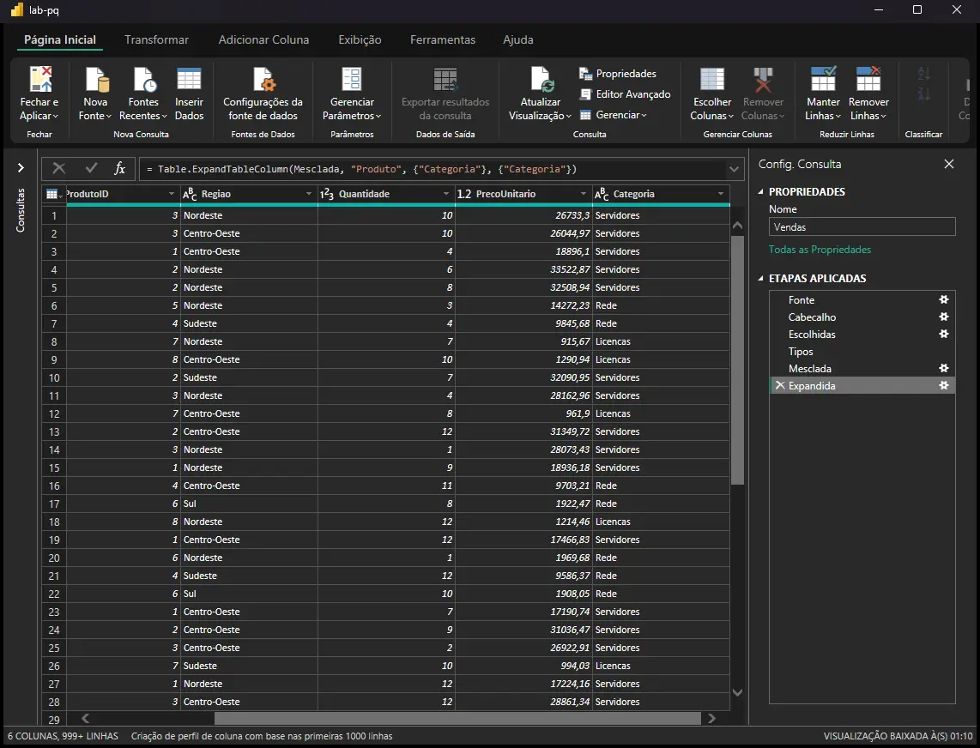
Task: Expand the formula bar with the chevron
Action: click(x=735, y=169)
